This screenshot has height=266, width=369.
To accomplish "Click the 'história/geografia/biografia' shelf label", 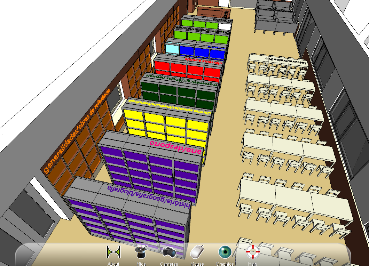I will click(x=148, y=197).
